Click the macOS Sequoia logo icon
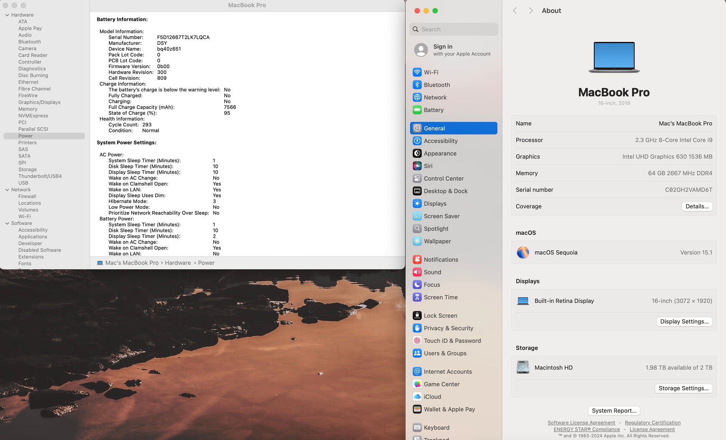726x440 pixels. pos(523,252)
